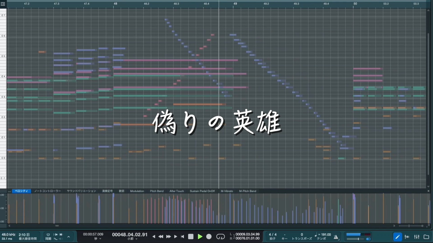The width and height of the screenshot is (433, 243).
Task: Toggle the punch-out icon in transport
Action: [x=61, y=235]
